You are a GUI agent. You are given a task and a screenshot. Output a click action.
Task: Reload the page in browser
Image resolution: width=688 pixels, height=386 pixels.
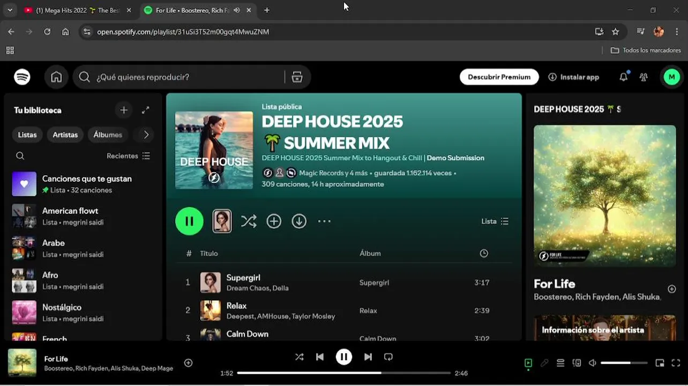(47, 32)
